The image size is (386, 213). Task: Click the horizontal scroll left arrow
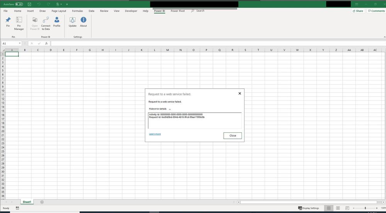tap(238, 202)
